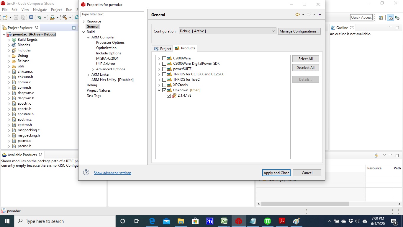Open Paint from the taskbar
Image resolution: width=403 pixels, height=227 pixels.
296,221
